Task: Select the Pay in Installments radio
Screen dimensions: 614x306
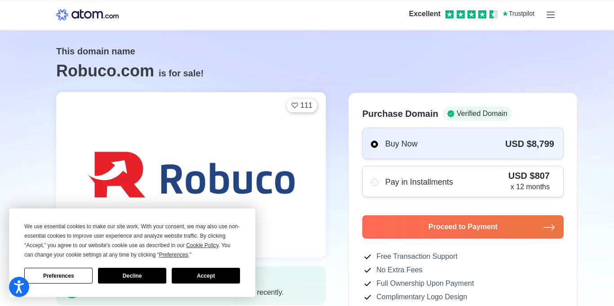Action: pos(374,182)
